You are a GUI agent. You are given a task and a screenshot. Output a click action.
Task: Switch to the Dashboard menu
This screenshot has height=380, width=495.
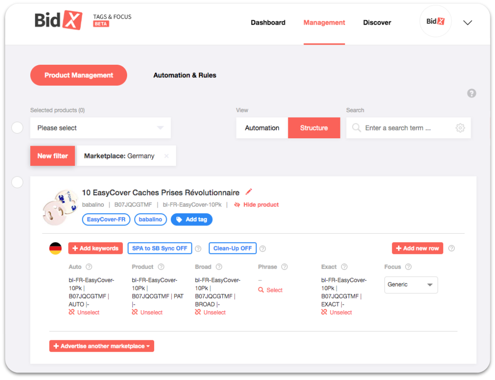268,22
